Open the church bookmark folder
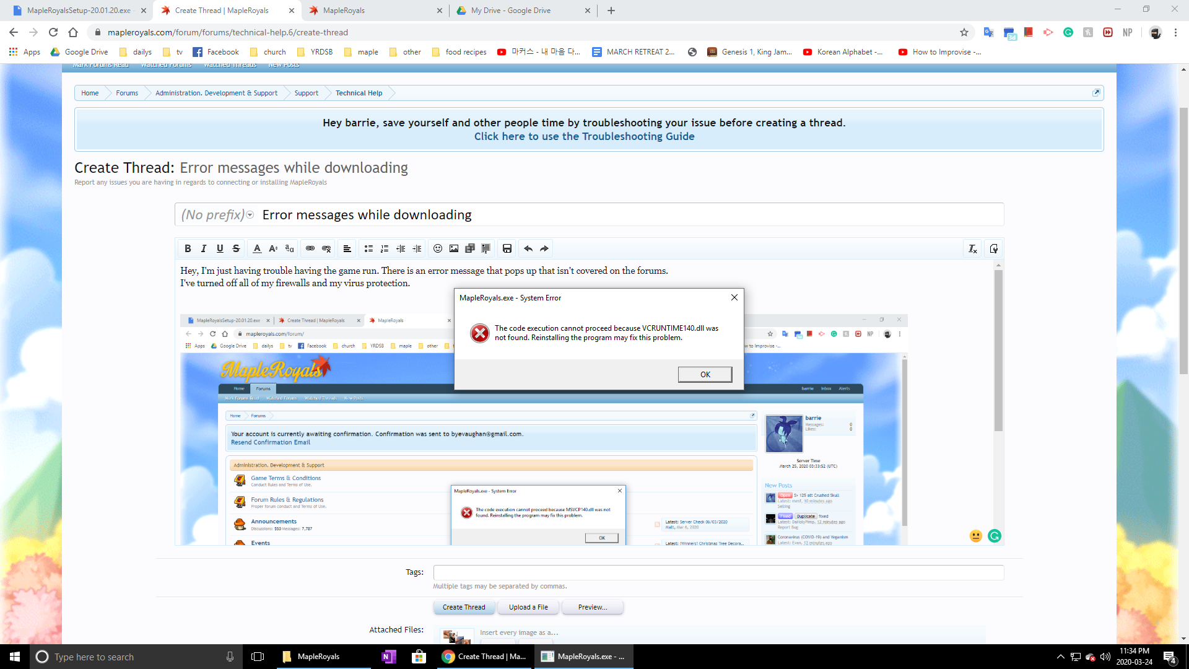Viewport: 1189px width, 669px height. (x=268, y=52)
